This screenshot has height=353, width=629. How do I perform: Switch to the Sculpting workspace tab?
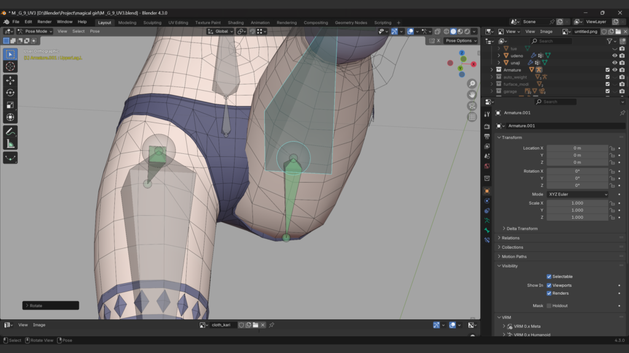152,23
